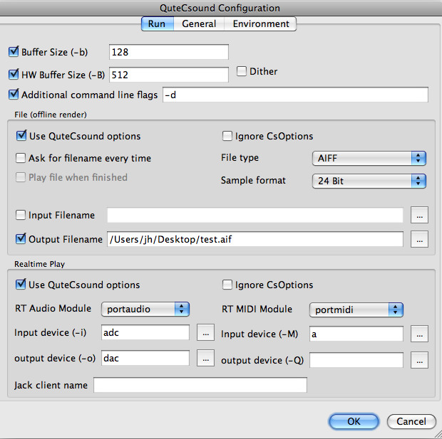Uncheck Use QuteCsound options under Realtime Play
This screenshot has width=442, height=439.
click(x=21, y=284)
